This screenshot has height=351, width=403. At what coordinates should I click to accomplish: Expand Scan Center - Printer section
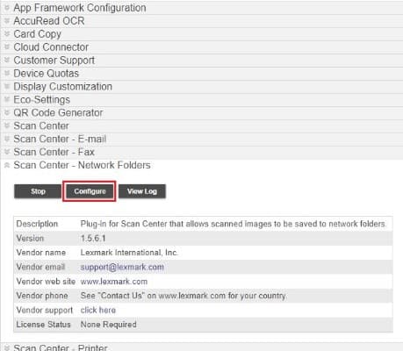pyautogui.click(x=202, y=347)
